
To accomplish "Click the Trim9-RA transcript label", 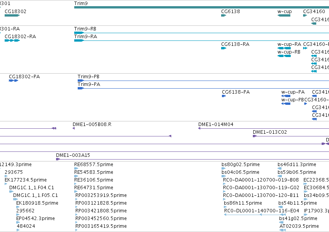I will 85,36.
